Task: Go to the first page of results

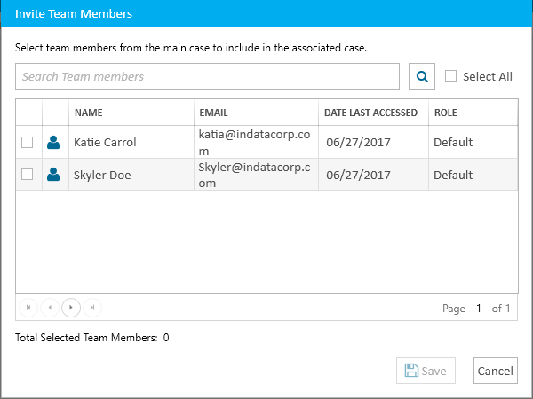Action: pyautogui.click(x=28, y=308)
